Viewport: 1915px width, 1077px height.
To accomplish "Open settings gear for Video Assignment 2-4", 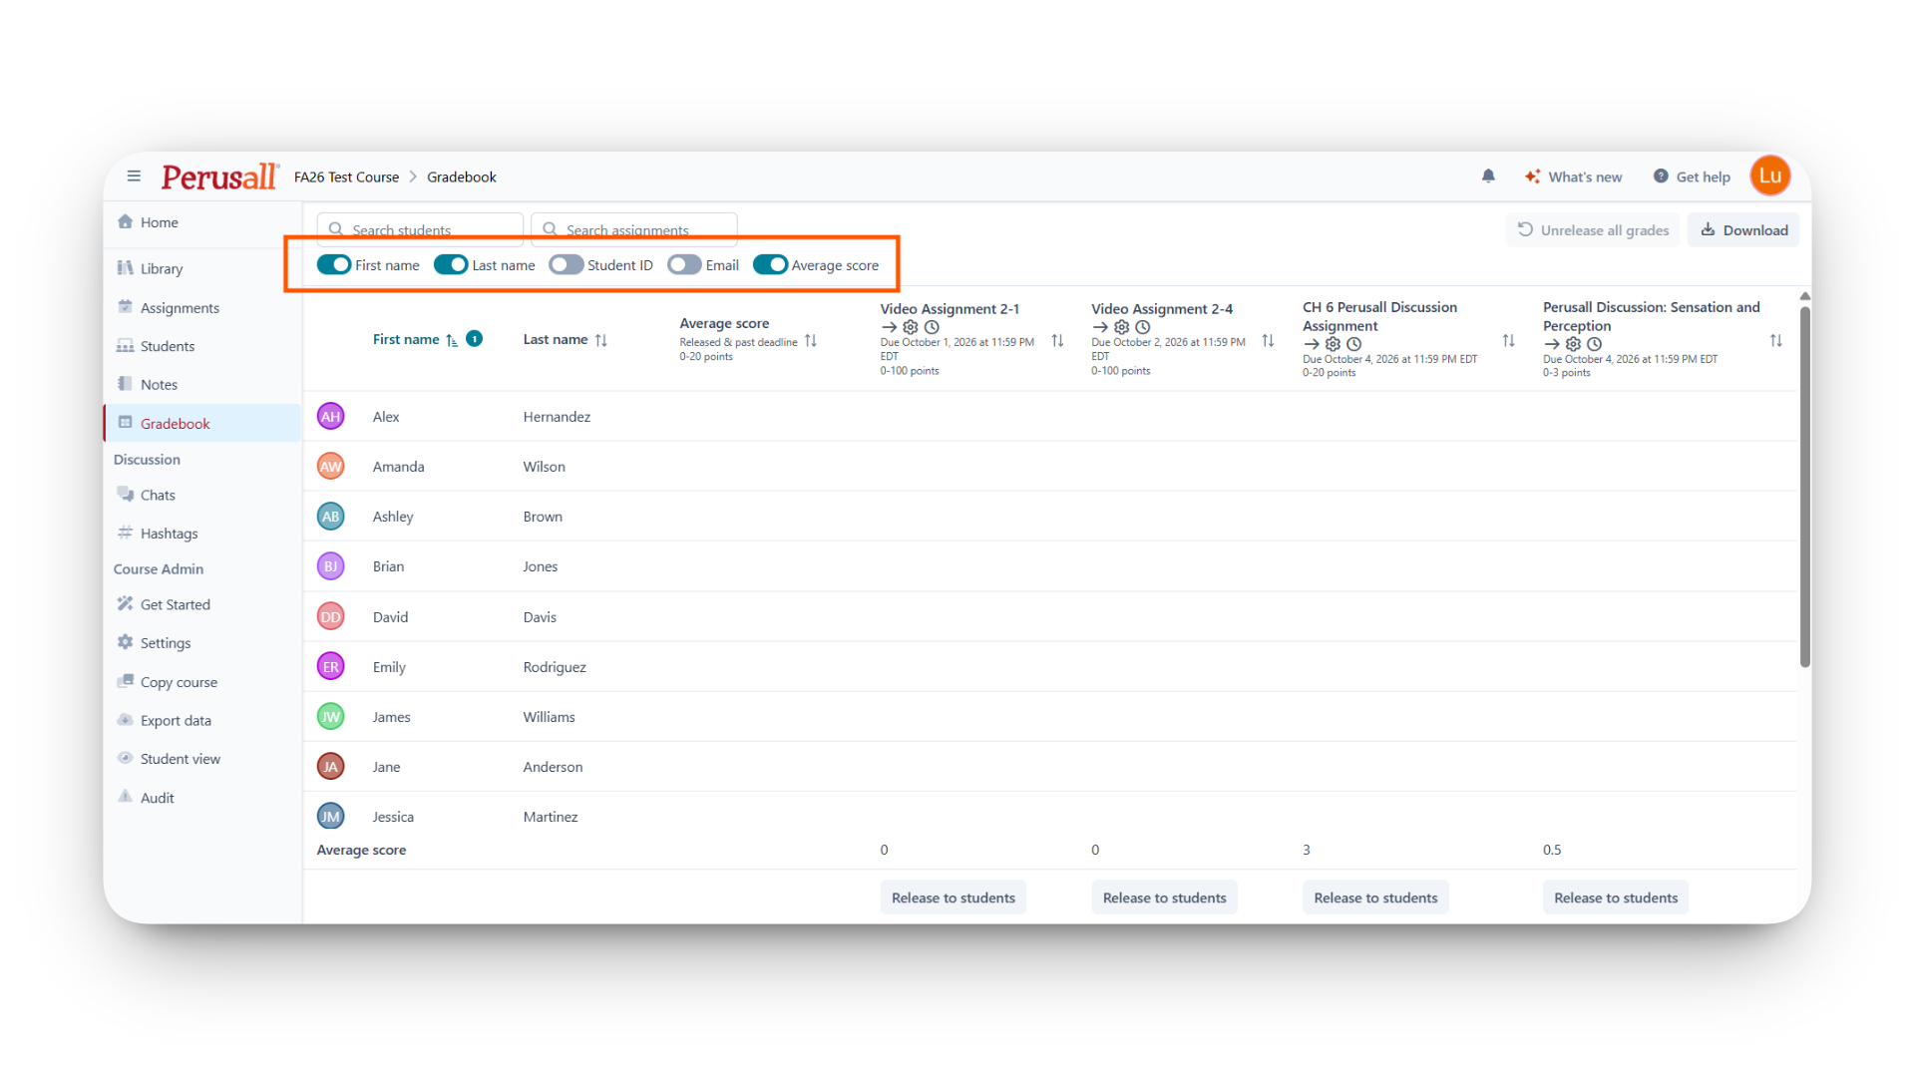I will pos(1122,327).
